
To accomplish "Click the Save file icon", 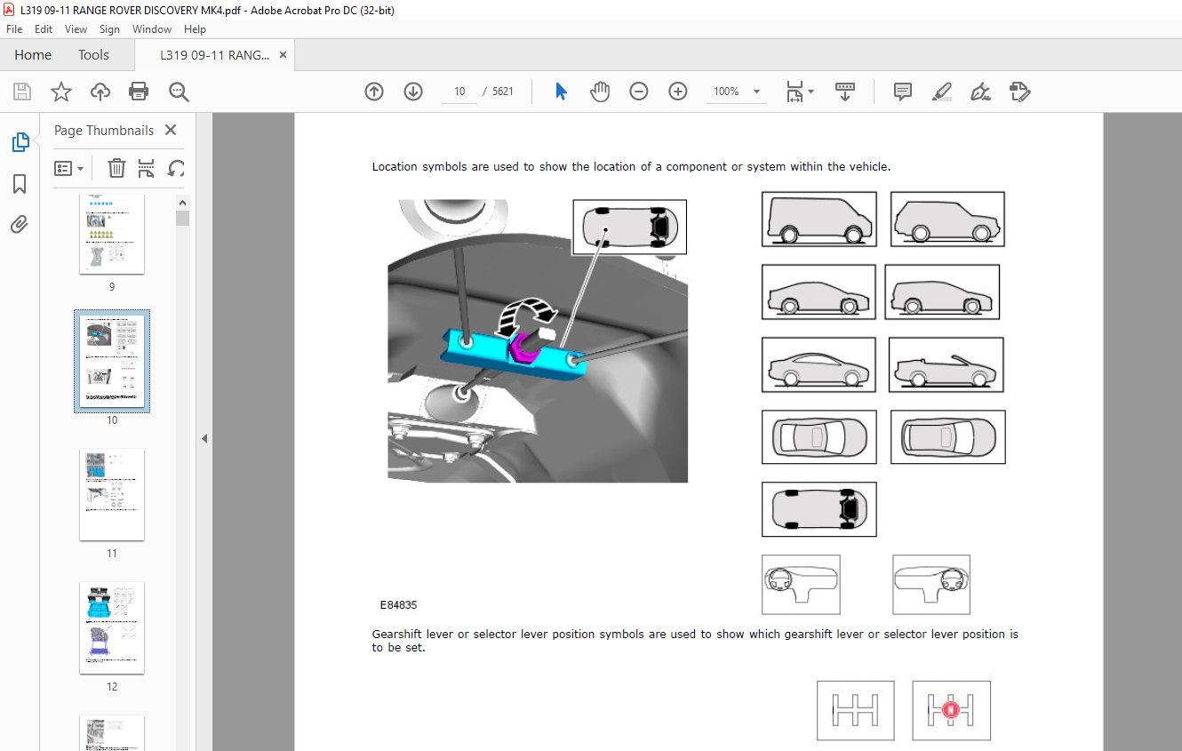I will 22,92.
